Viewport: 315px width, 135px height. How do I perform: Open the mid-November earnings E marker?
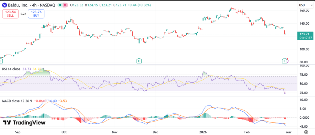[139, 61]
